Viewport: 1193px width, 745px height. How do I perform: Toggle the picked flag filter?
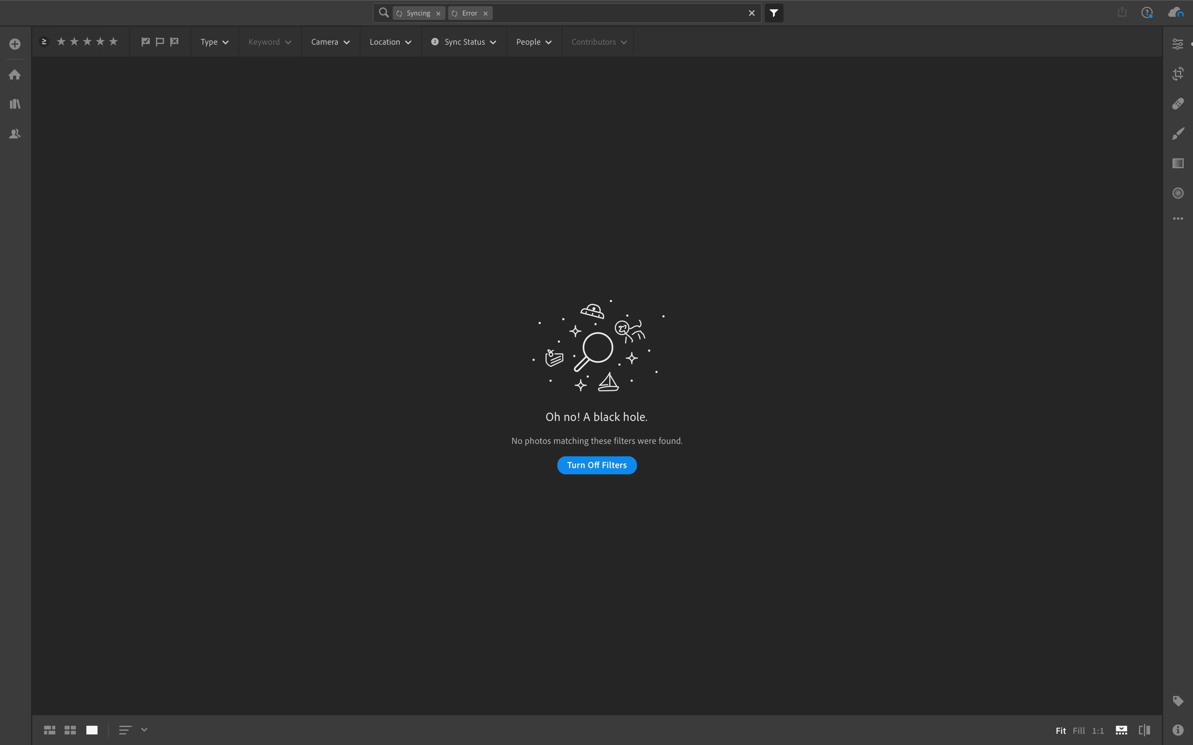[x=145, y=42]
